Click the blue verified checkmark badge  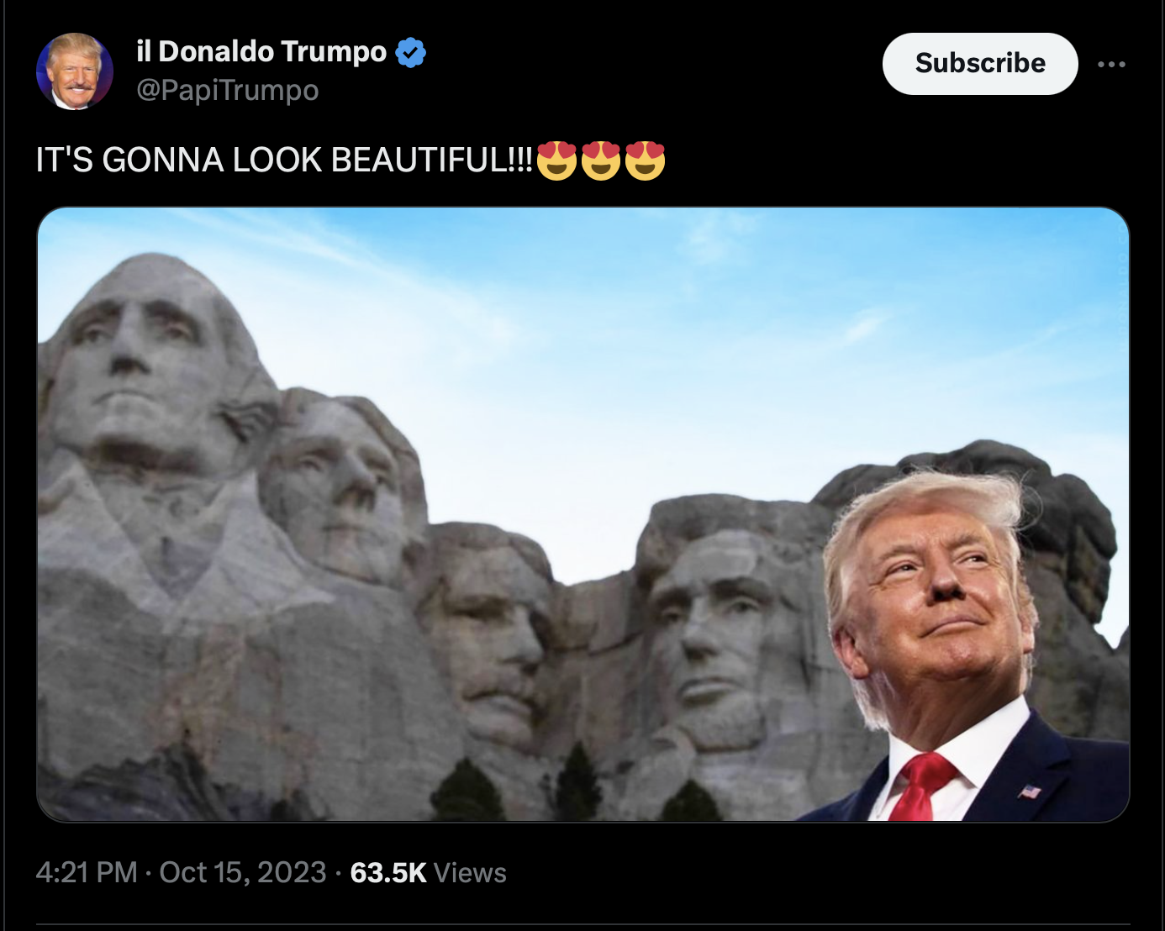click(410, 52)
